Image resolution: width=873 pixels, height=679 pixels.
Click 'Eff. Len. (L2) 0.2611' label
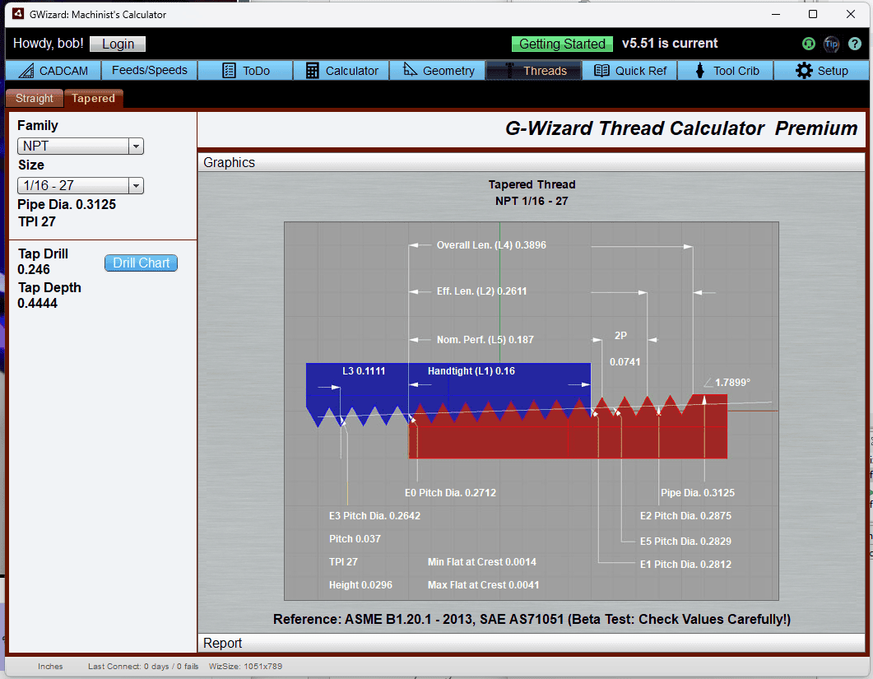pos(481,291)
